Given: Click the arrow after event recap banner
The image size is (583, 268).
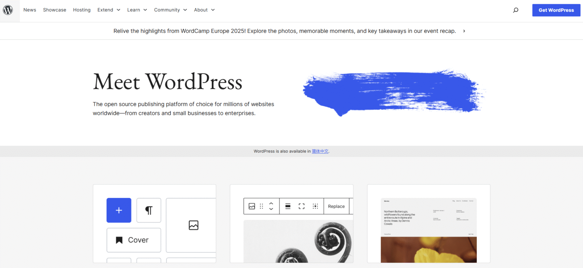Looking at the screenshot, I should (x=464, y=31).
